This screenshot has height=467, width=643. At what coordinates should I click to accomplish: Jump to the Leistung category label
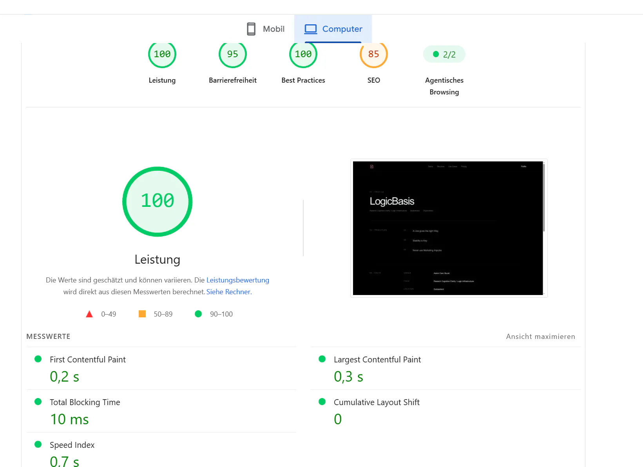tap(162, 80)
